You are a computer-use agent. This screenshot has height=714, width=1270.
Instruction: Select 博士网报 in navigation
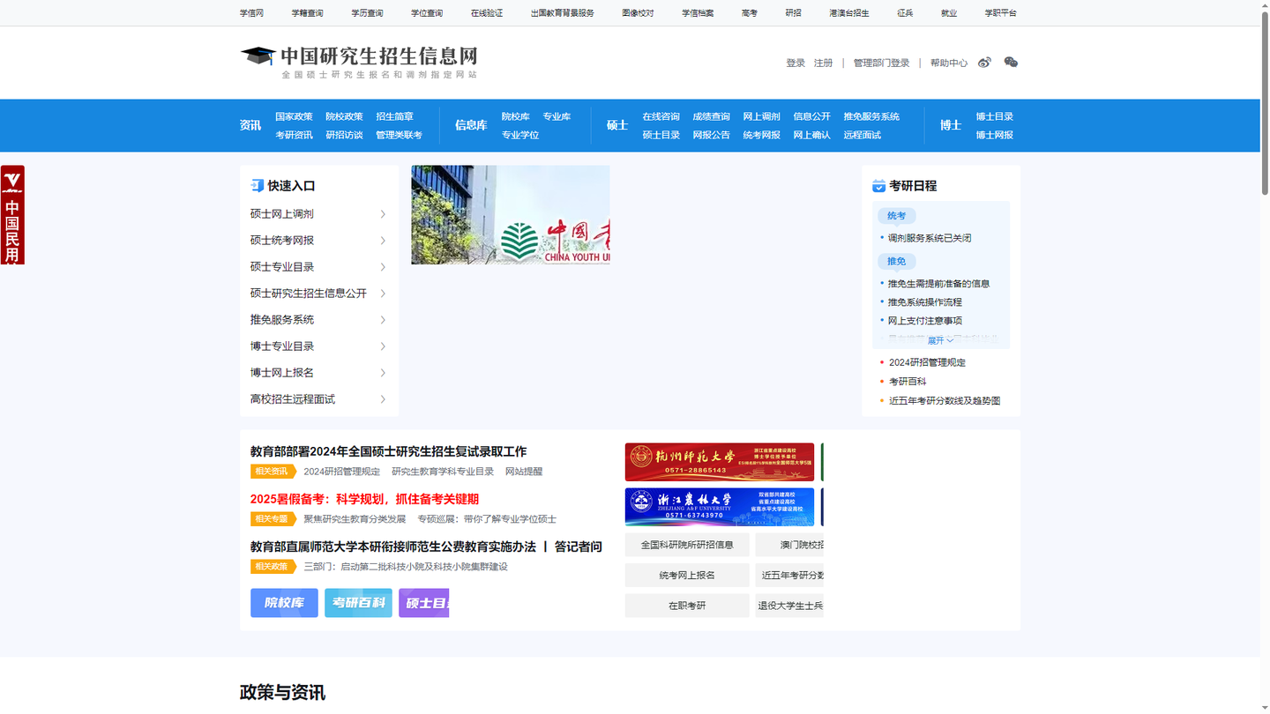pos(994,135)
